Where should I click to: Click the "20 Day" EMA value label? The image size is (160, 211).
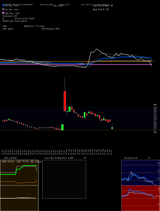[x=12, y=6]
